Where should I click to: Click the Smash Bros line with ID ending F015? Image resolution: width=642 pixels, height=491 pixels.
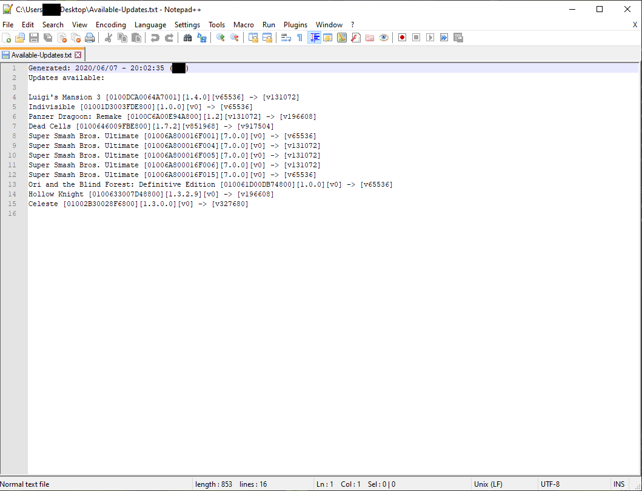click(172, 175)
